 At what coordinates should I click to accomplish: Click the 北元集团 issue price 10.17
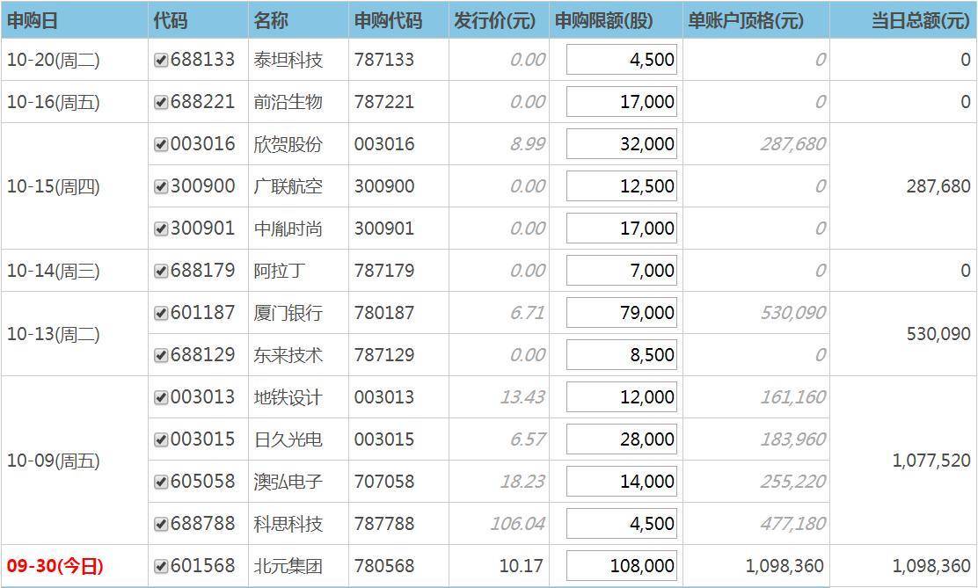[x=522, y=566]
